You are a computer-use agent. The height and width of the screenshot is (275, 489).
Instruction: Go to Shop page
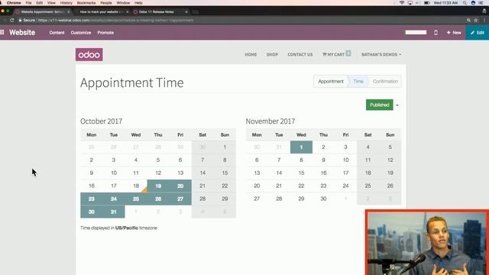tap(272, 54)
